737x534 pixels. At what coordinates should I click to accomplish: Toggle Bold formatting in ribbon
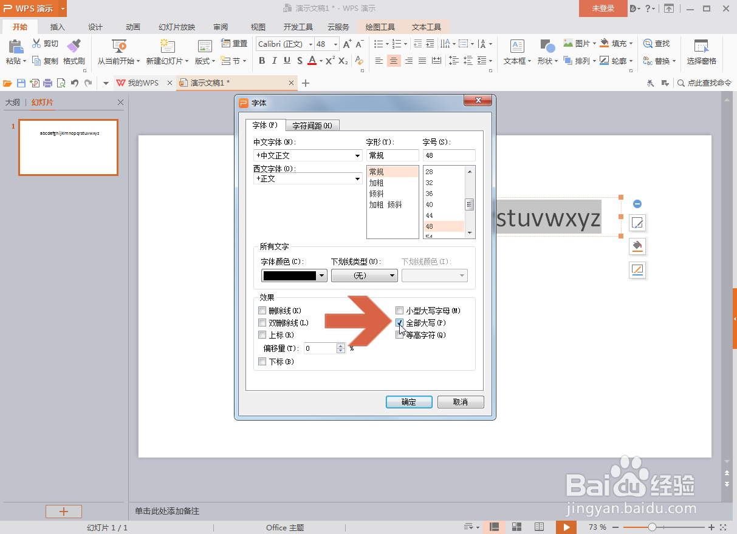click(x=262, y=61)
